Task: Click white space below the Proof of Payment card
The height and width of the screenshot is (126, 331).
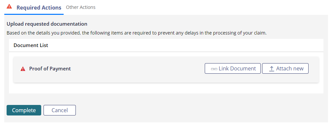Action: point(166,88)
